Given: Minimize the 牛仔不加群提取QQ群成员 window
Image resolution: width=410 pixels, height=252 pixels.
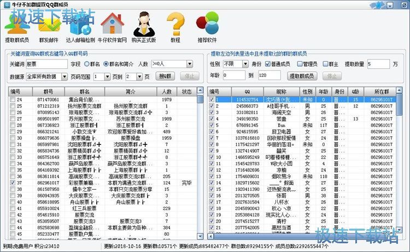Looking at the screenshot, I should click(390, 5).
